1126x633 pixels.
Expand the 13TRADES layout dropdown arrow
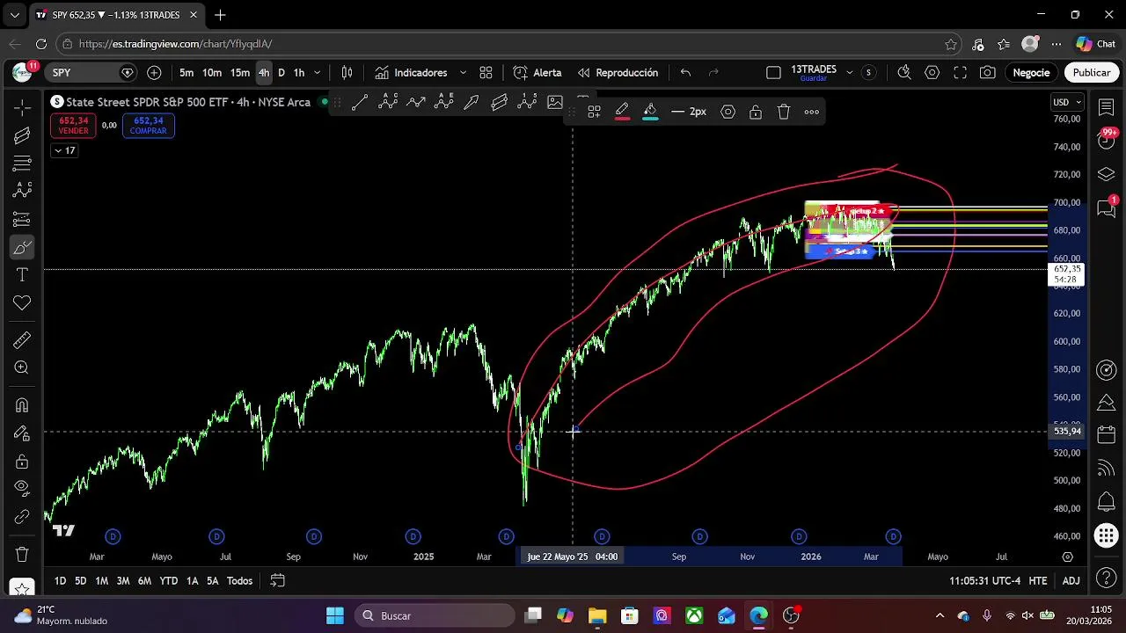[x=849, y=73]
